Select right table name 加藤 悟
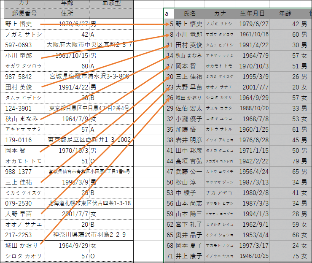The image size is (312, 263). [x=190, y=130]
